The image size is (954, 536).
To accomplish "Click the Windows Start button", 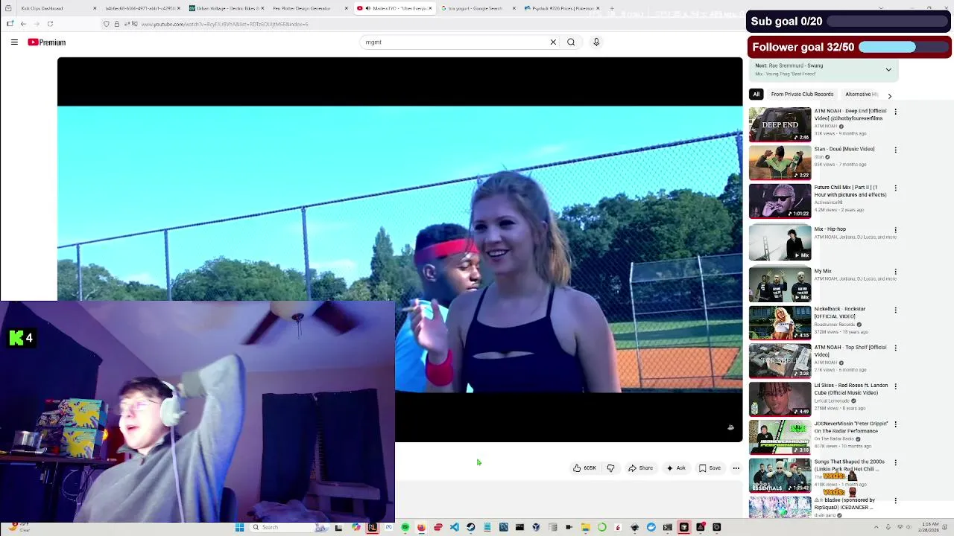I will tap(239, 527).
